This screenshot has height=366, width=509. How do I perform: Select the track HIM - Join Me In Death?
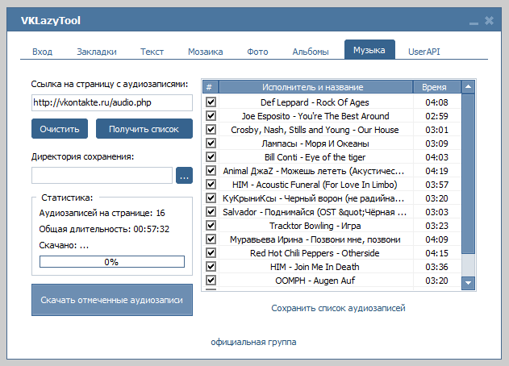(315, 267)
